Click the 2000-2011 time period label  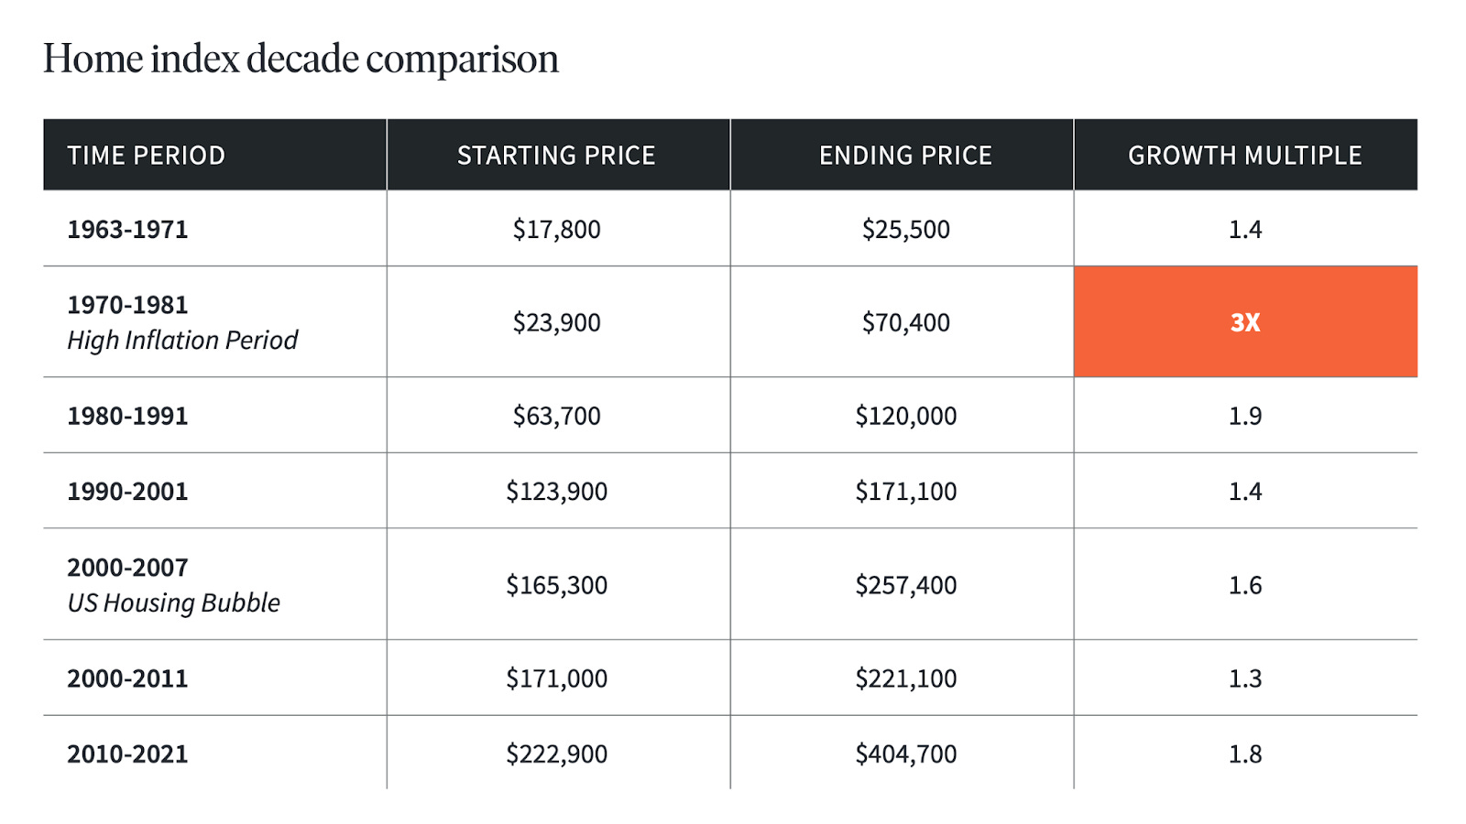[x=127, y=679]
